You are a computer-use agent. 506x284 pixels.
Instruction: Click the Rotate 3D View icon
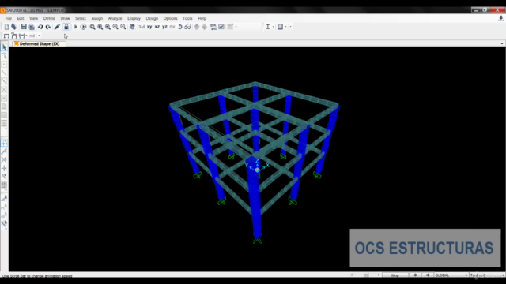coord(180,27)
